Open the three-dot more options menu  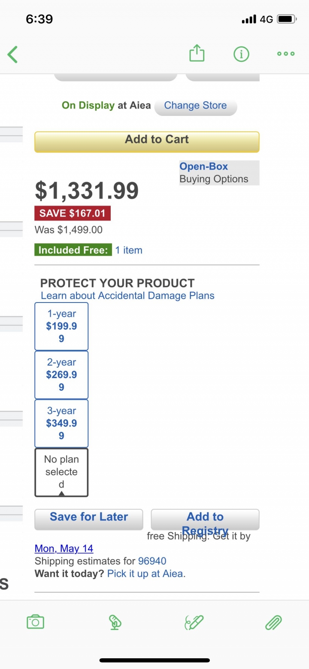click(x=286, y=54)
